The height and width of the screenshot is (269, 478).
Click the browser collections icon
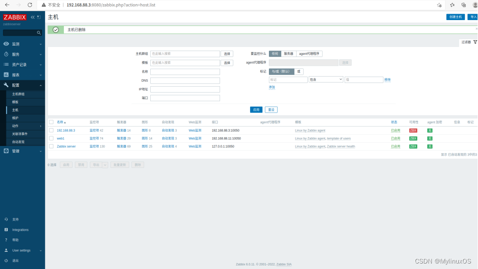point(463,5)
